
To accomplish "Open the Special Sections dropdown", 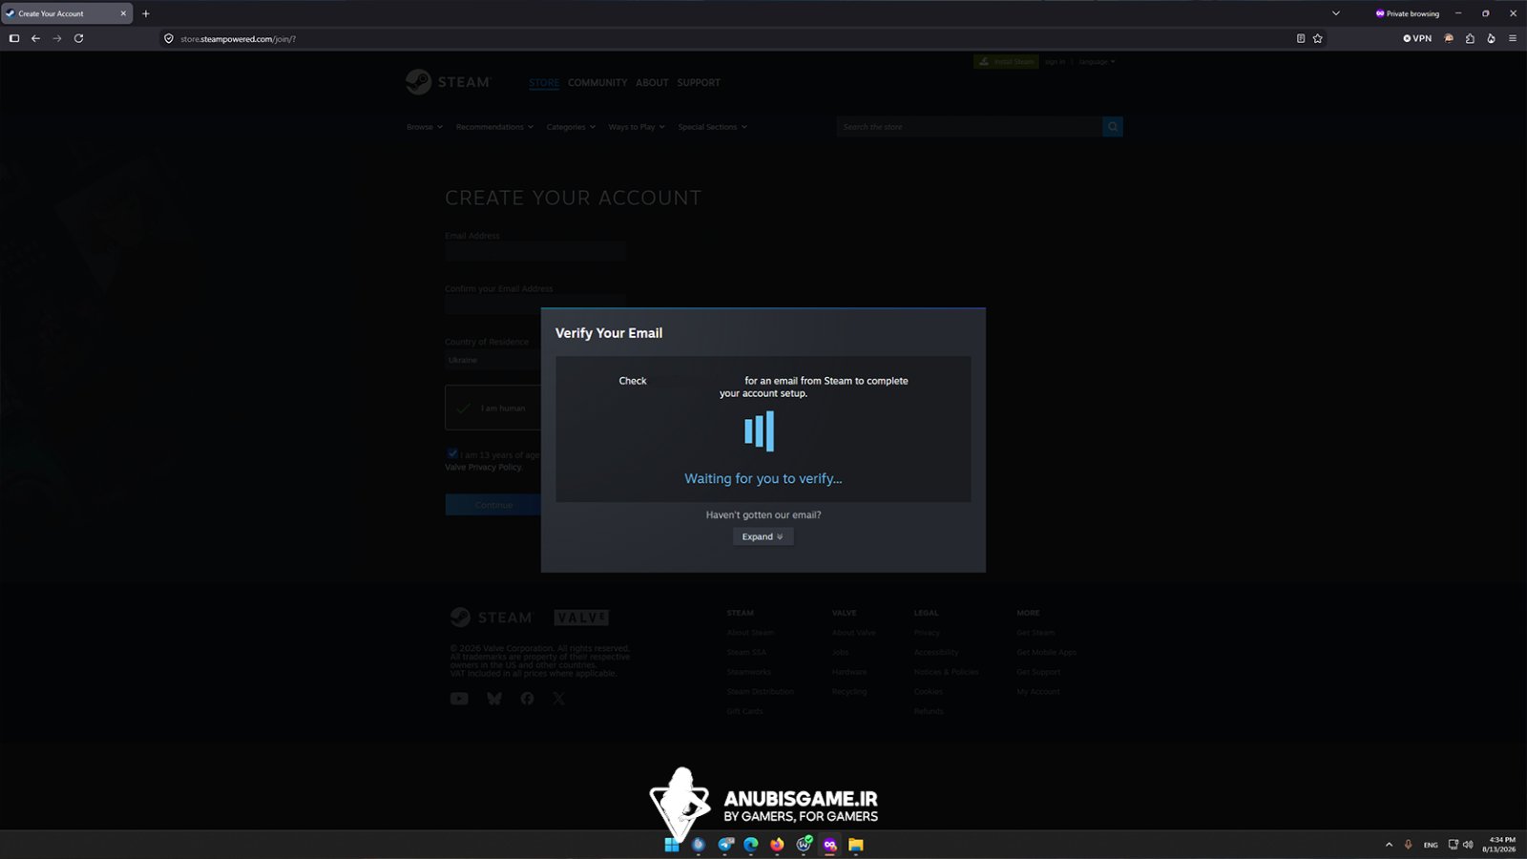I will (713, 127).
